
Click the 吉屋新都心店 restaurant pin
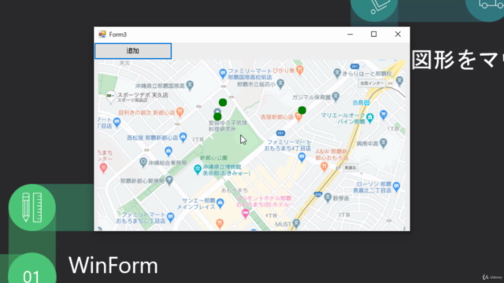tap(298, 117)
